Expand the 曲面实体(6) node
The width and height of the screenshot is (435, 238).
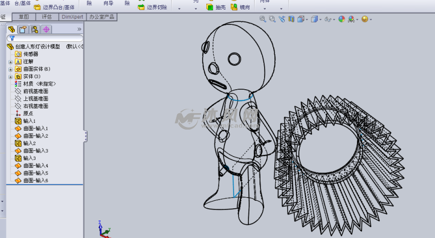[x=11, y=69]
